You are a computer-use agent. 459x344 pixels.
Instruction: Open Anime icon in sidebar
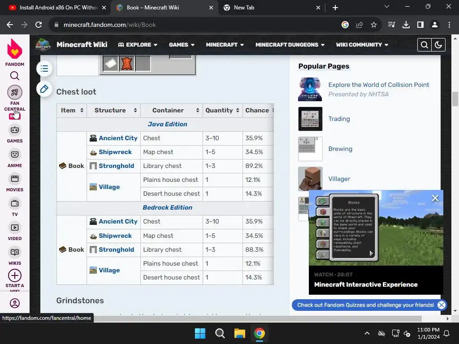(15, 155)
